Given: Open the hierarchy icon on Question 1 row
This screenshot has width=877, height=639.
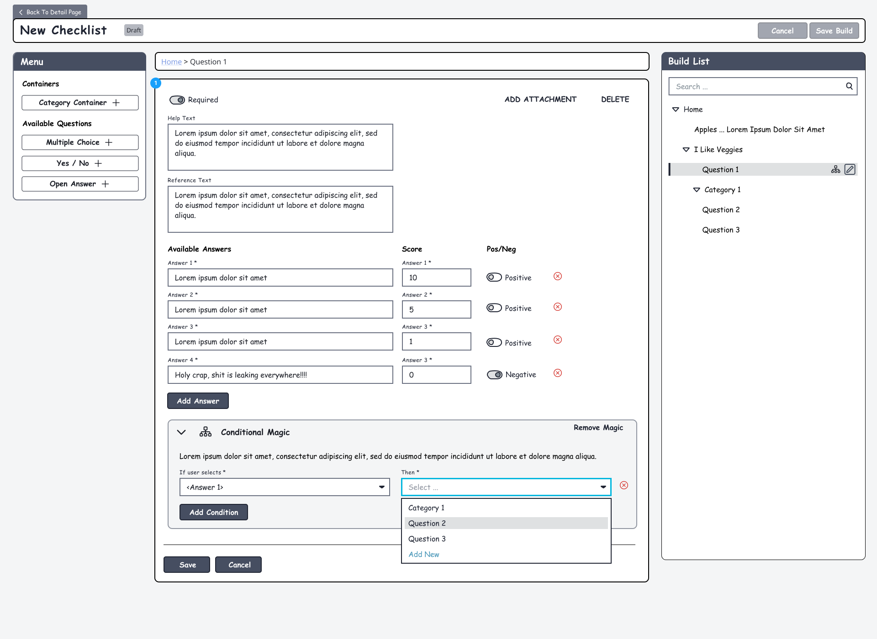Looking at the screenshot, I should click(x=835, y=169).
